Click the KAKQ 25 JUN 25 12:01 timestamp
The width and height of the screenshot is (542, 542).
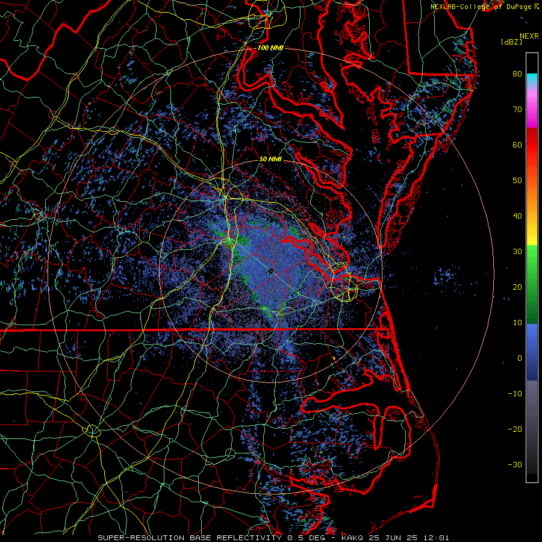click(x=396, y=538)
